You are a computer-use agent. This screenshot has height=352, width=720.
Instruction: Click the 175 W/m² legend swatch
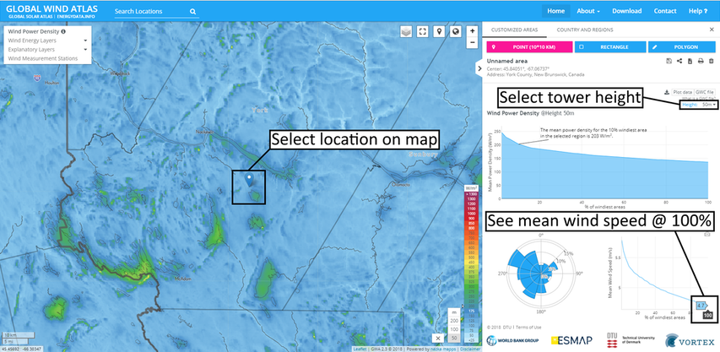pos(471,311)
